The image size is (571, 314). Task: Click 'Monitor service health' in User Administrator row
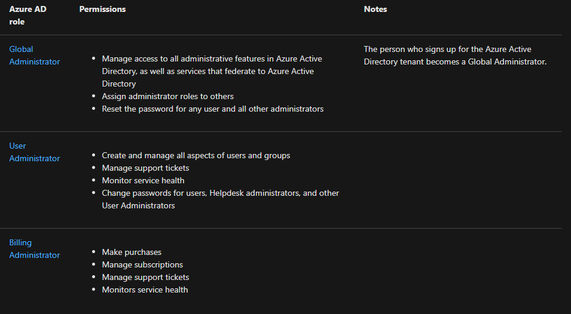click(143, 181)
